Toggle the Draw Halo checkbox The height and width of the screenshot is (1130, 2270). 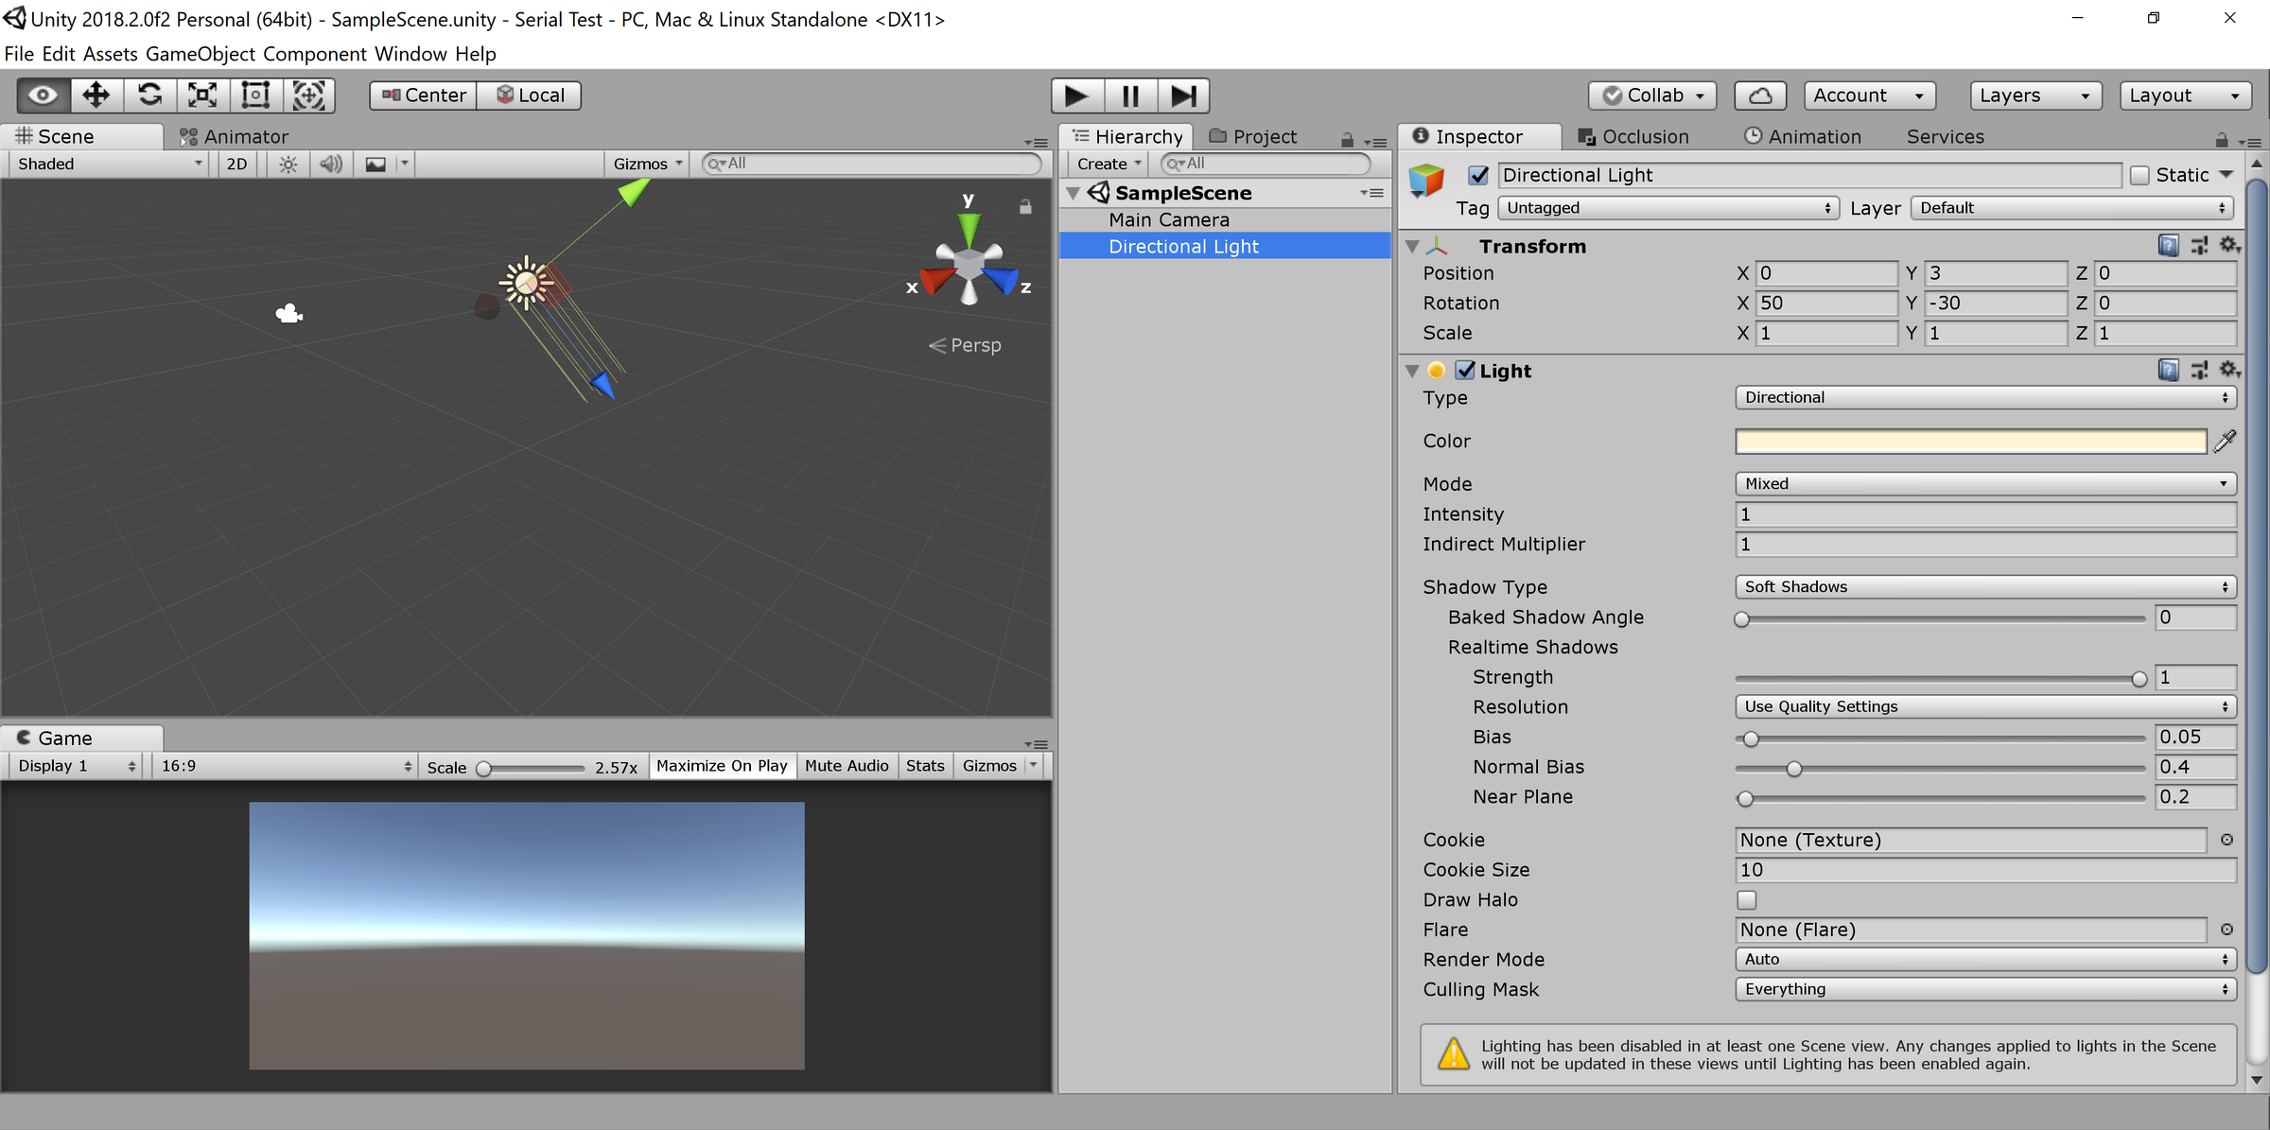coord(1746,899)
